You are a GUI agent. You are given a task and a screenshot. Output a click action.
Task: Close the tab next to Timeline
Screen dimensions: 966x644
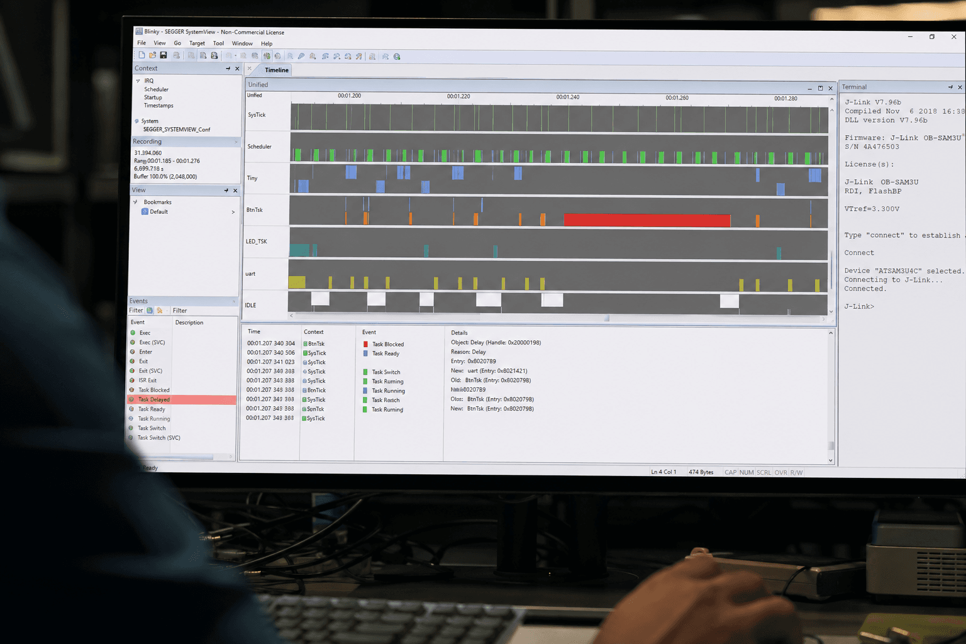pyautogui.click(x=249, y=69)
